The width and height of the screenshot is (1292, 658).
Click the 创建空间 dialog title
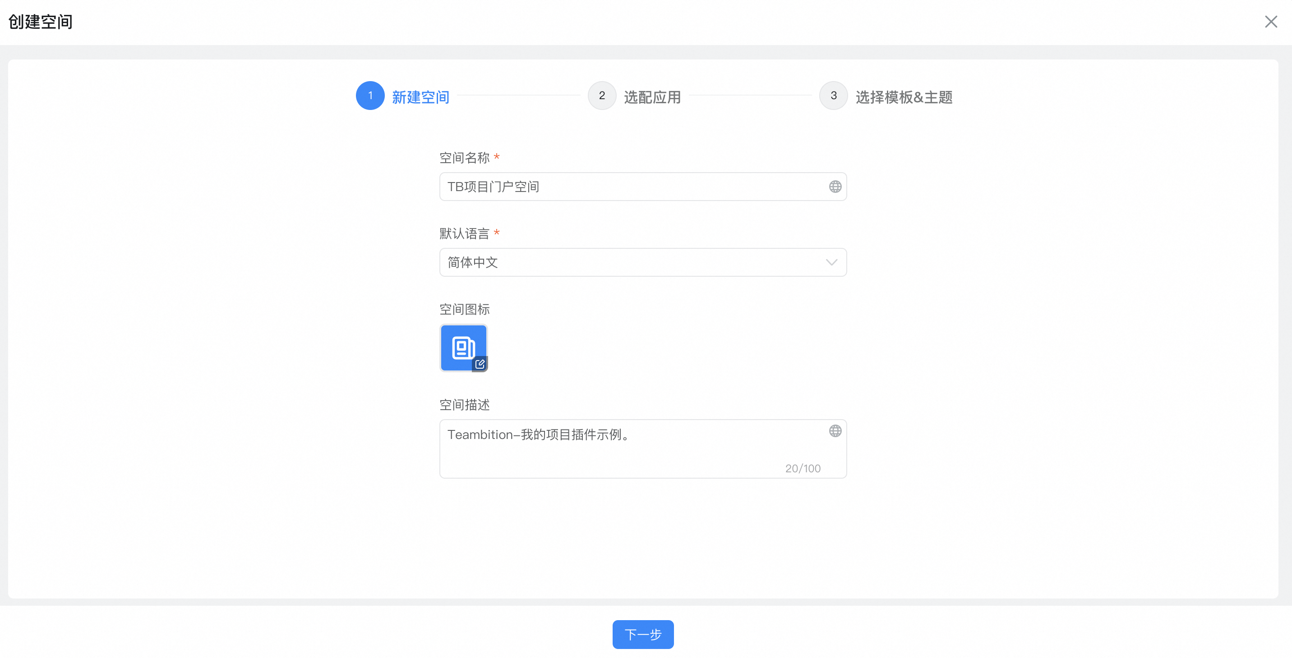[41, 22]
